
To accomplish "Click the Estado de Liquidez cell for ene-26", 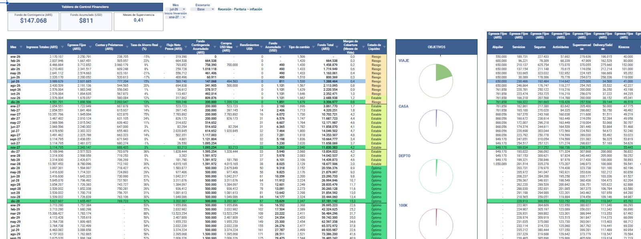I will [376, 57].
